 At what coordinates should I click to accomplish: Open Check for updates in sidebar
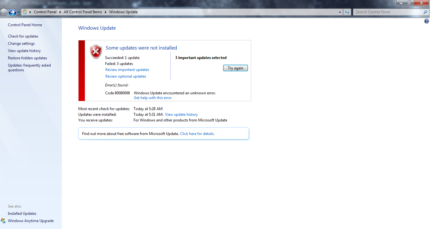23,36
